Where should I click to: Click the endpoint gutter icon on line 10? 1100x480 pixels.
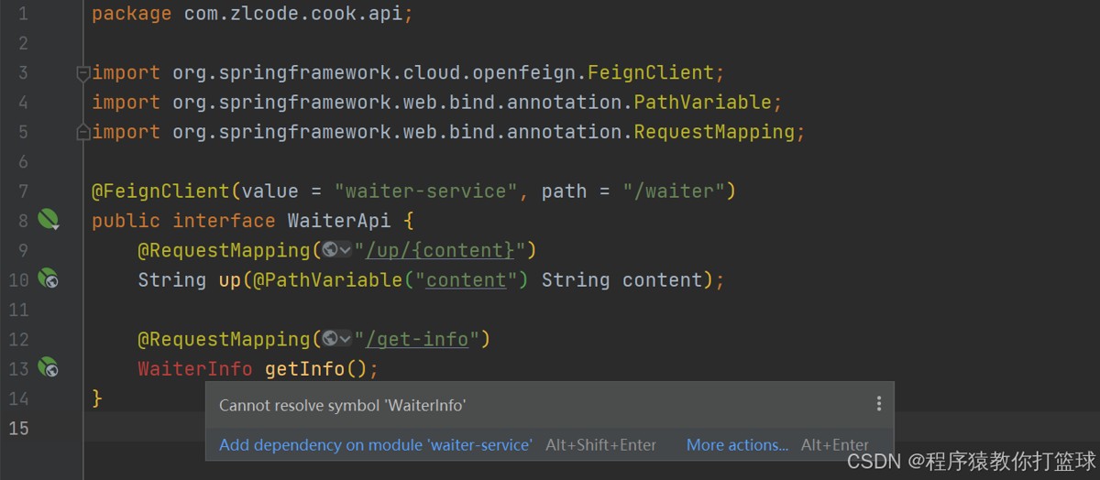tap(49, 279)
